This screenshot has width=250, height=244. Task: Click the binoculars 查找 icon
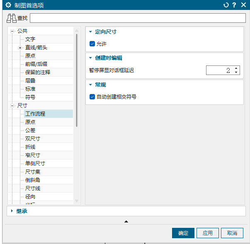(x=12, y=18)
